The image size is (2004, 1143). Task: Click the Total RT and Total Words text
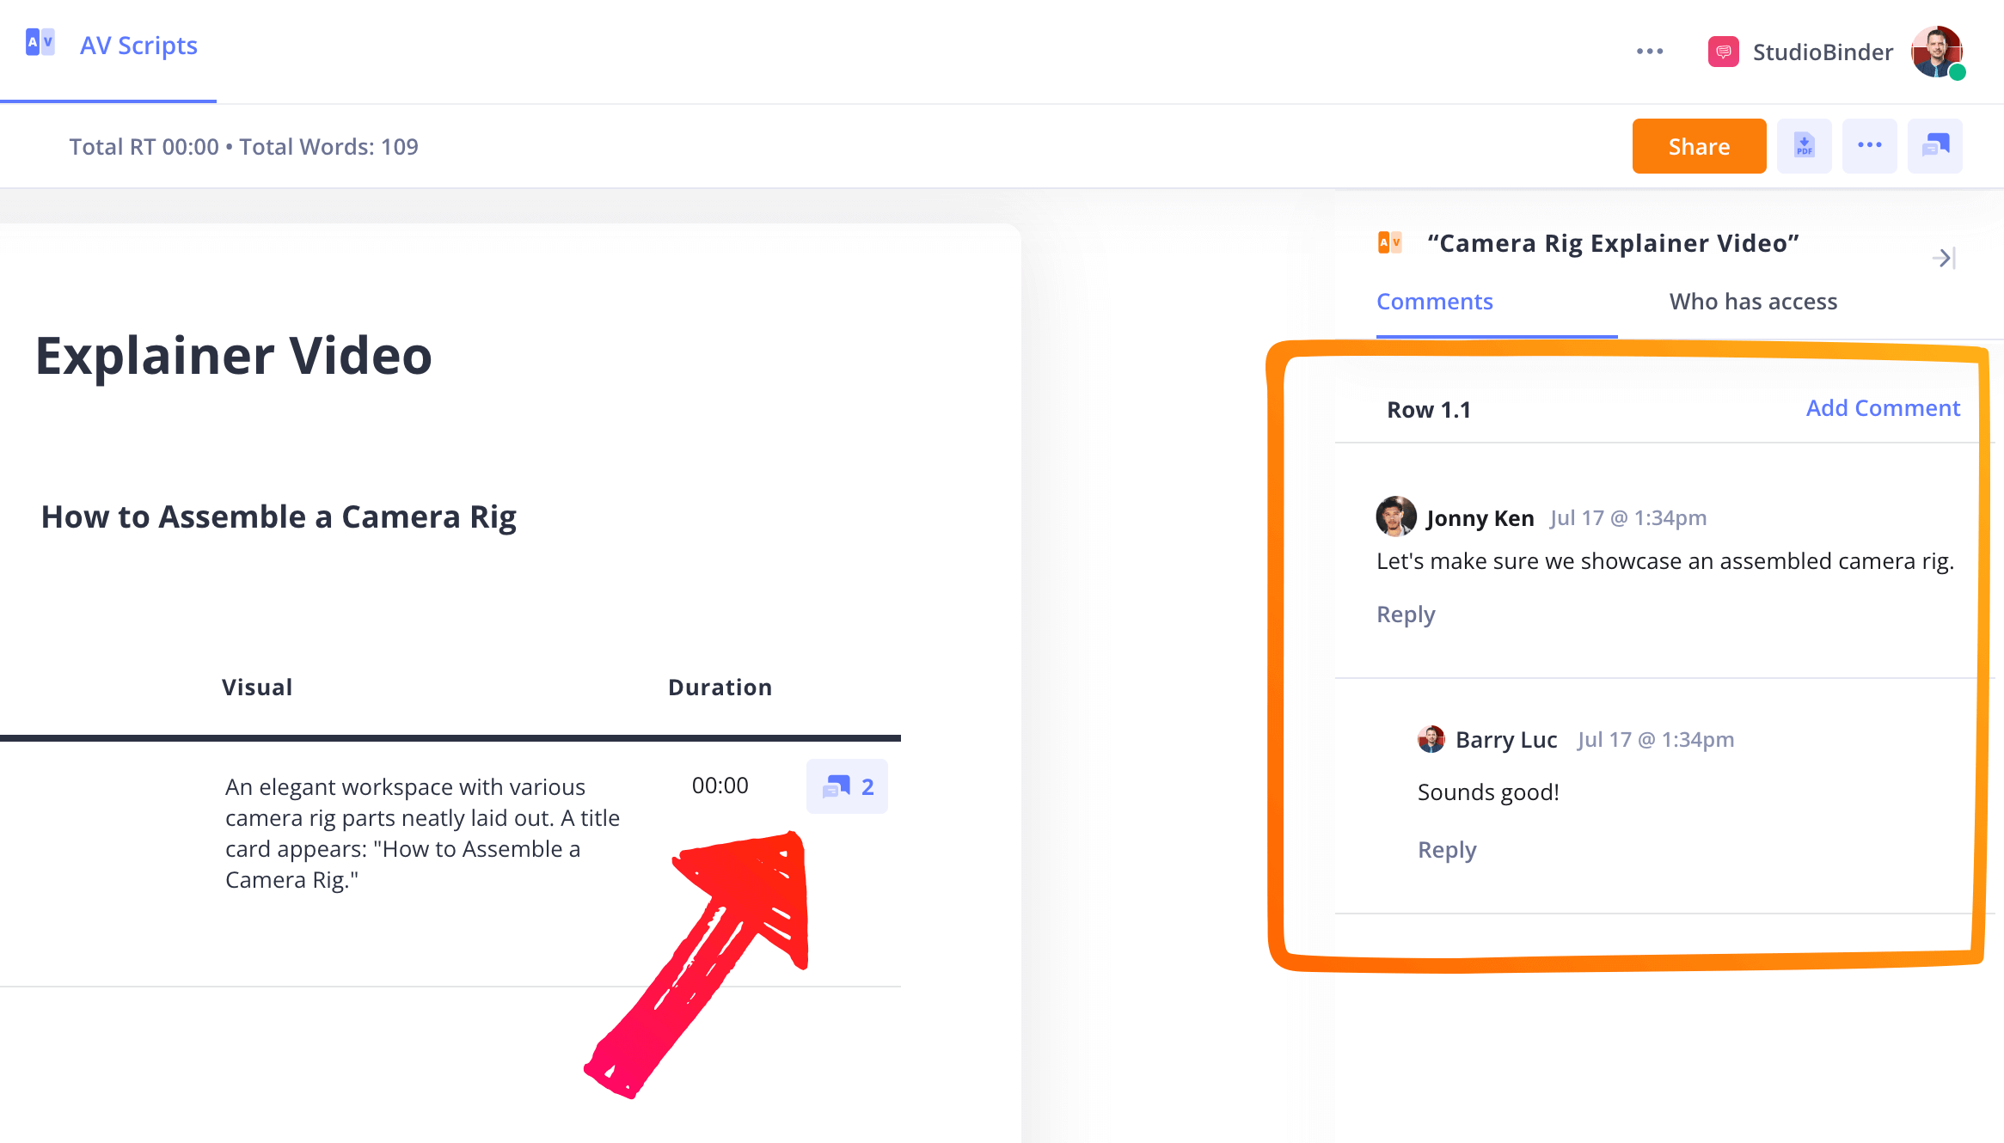coord(243,147)
